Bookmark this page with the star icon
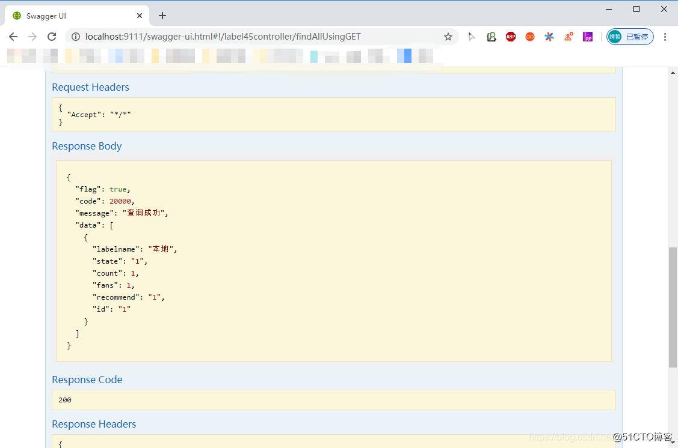 [448, 37]
